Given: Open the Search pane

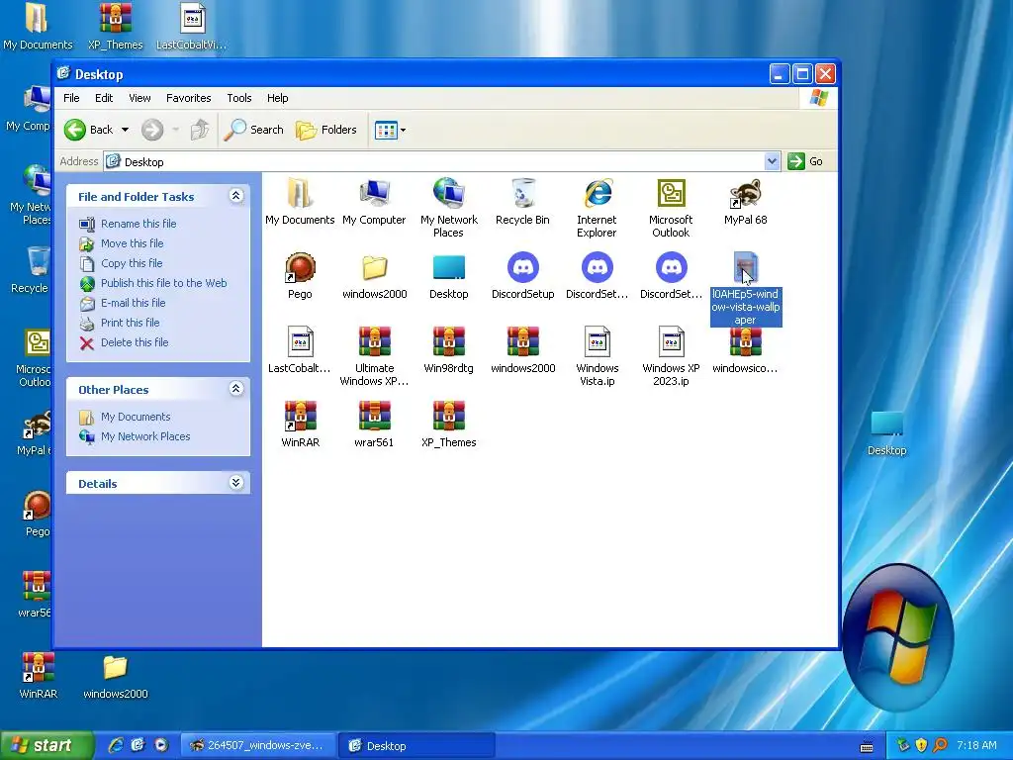Looking at the screenshot, I should click(x=253, y=130).
